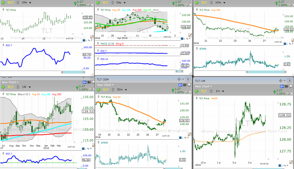The height and width of the screenshot is (169, 294).
Task: Open the watchlist lines icon beside TLT in the 30m chart
Action: [113, 90]
